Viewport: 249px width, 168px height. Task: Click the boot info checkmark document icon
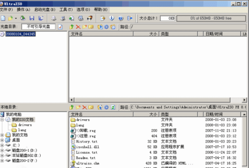60,27
